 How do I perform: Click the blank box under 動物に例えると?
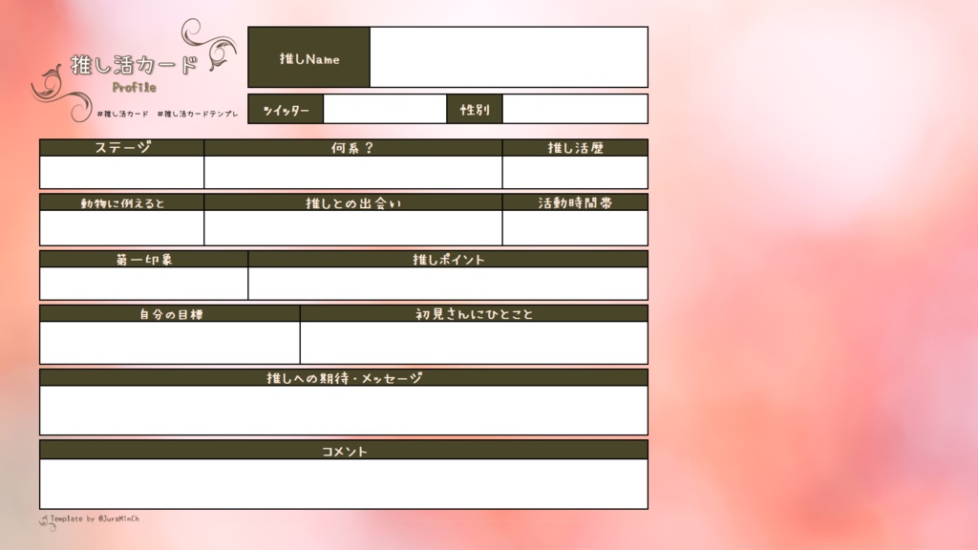(x=121, y=227)
